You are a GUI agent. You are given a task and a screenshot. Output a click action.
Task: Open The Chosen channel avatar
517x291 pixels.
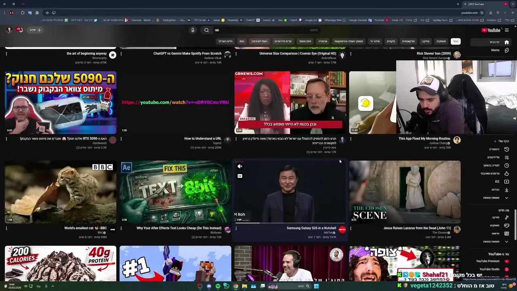click(x=457, y=230)
